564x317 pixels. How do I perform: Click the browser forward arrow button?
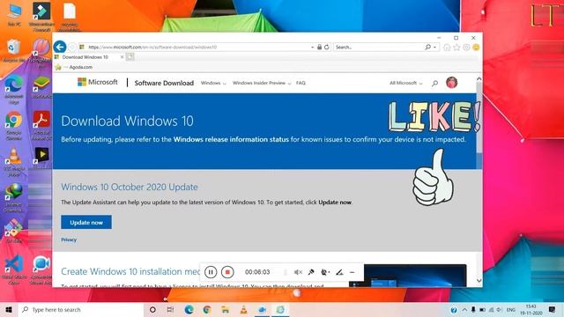click(x=72, y=47)
